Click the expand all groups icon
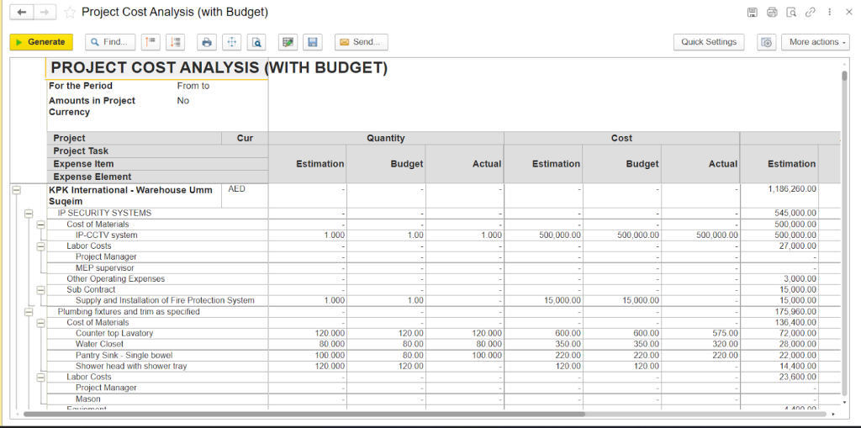 coord(175,42)
